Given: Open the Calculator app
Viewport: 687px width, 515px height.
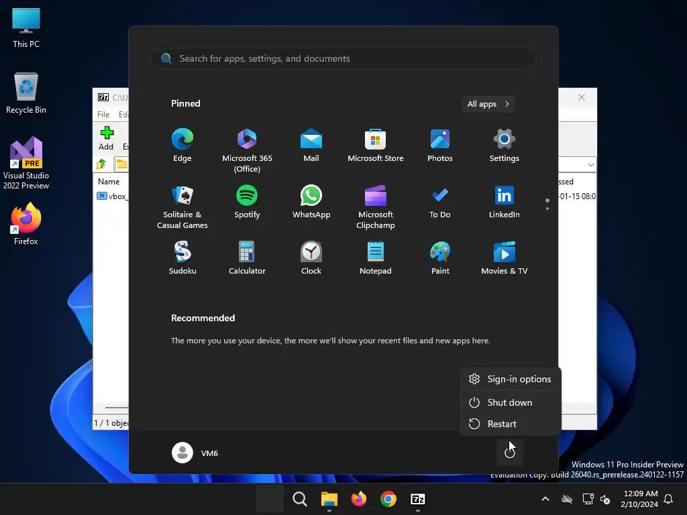Looking at the screenshot, I should (x=247, y=258).
